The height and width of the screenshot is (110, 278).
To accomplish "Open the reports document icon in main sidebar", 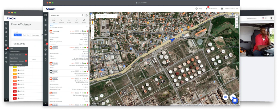I will [x=46, y=20].
